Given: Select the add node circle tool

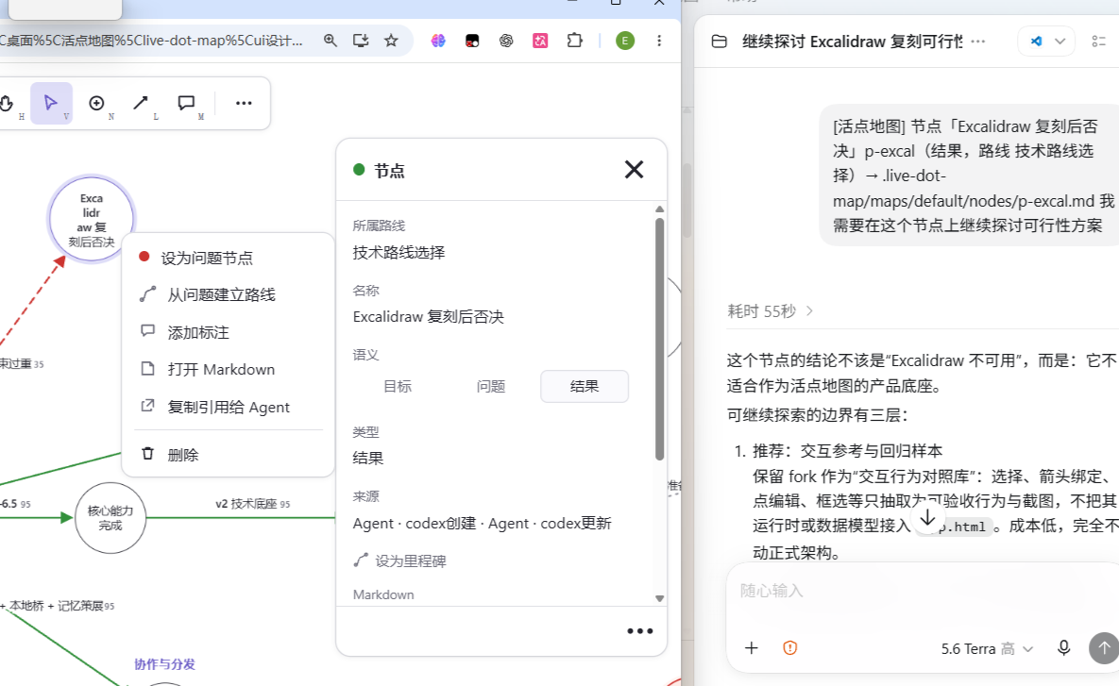Looking at the screenshot, I should click(96, 104).
